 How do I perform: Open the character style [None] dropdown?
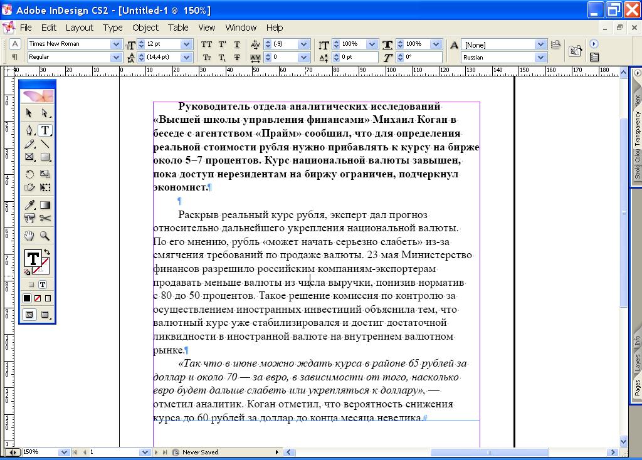tap(540, 44)
